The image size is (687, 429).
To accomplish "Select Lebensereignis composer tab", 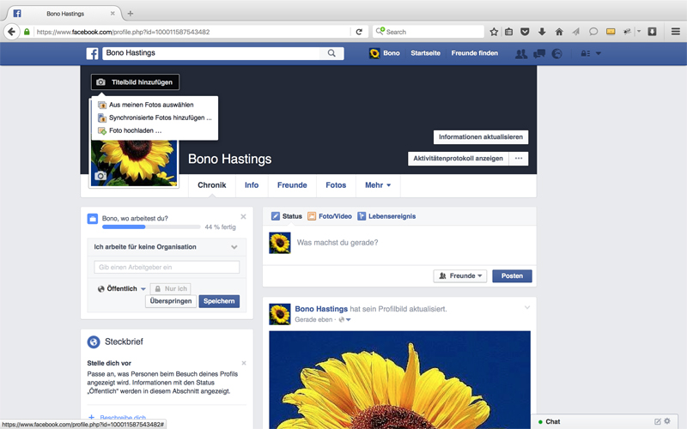I will click(386, 216).
